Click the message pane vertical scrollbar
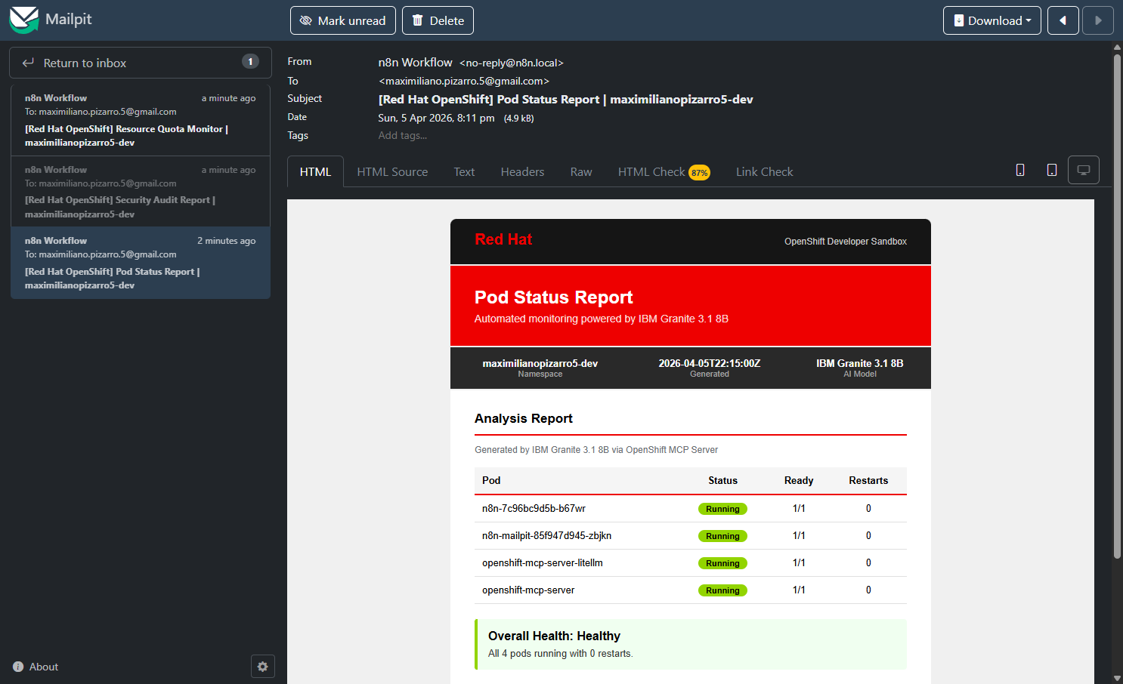Image resolution: width=1123 pixels, height=684 pixels. pos(1116,302)
